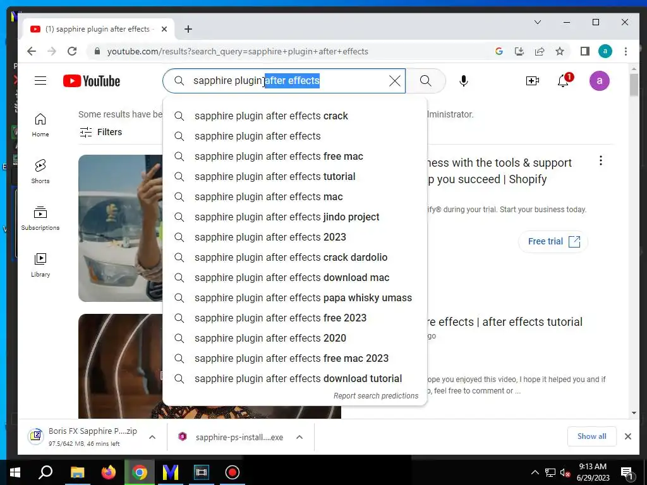Viewport: 647px width, 485px height.
Task: Click the address bar URL
Action: (x=238, y=52)
